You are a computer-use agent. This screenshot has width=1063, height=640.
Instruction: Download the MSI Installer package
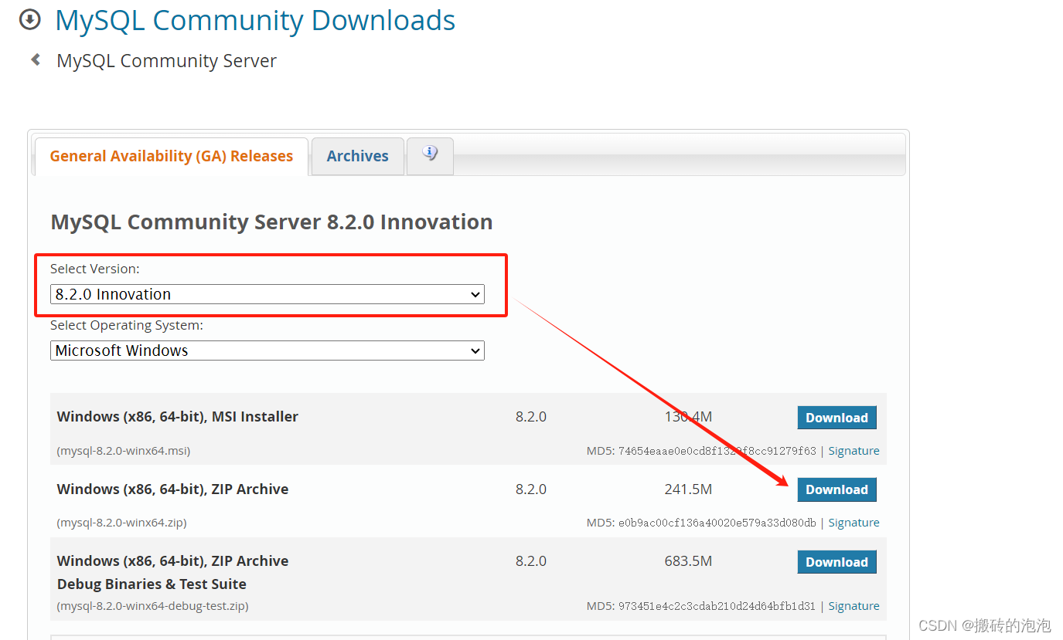click(836, 418)
